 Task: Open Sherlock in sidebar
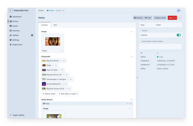[x=15, y=31]
